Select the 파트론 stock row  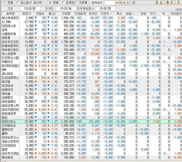click(92, 38)
